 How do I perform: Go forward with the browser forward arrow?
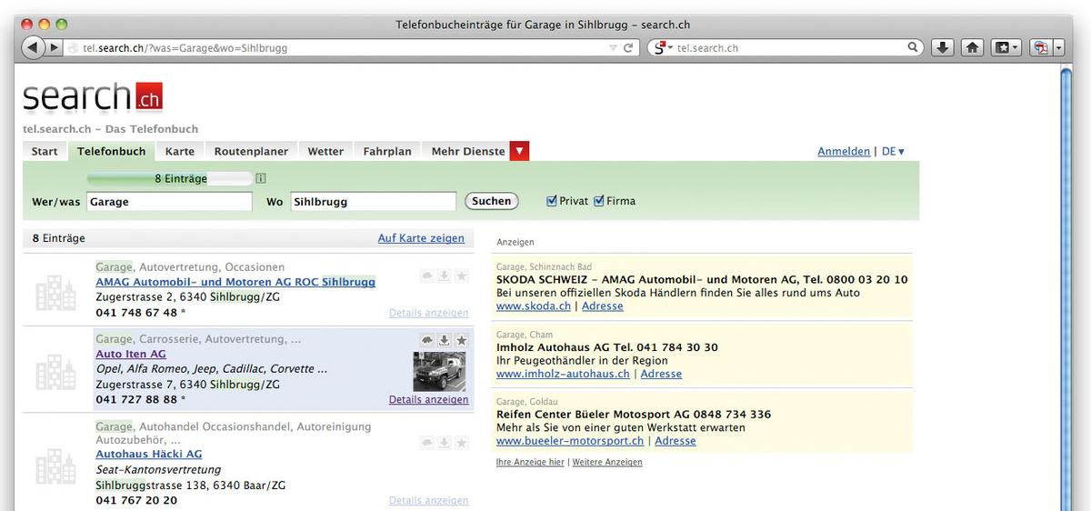55,47
